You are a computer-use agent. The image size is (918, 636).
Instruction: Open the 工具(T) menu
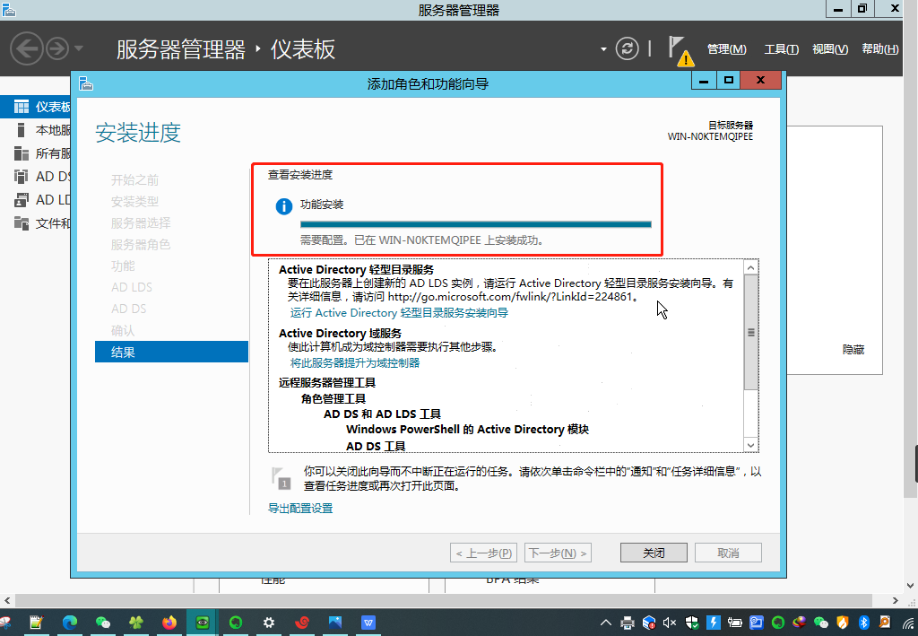(781, 49)
